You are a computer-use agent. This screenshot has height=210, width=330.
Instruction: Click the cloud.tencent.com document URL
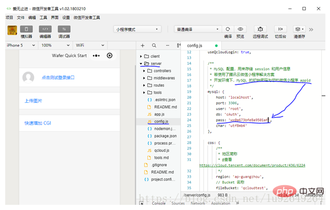(252, 165)
